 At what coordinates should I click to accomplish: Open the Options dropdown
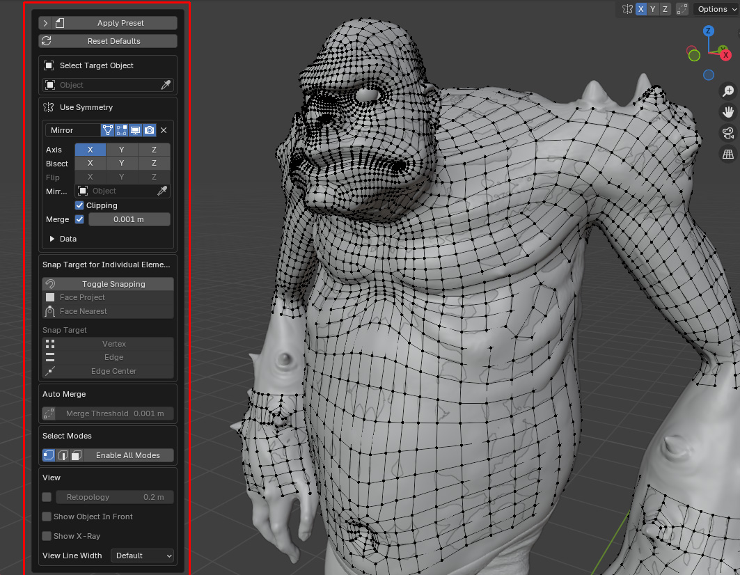pyautogui.click(x=716, y=9)
